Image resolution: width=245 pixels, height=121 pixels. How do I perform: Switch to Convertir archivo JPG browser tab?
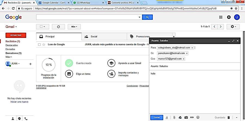[x=123, y=3]
